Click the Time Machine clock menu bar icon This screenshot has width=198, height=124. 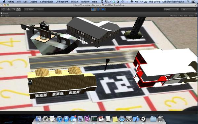point(122,2)
